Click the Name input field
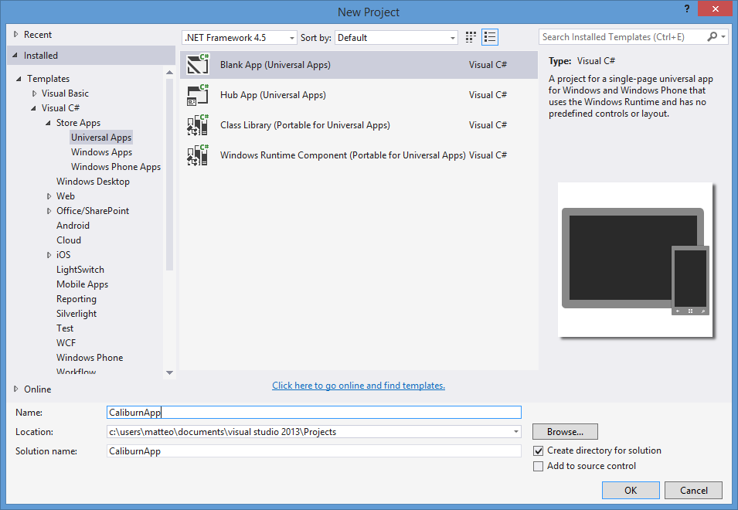 pos(314,412)
